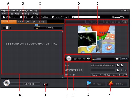Switch to the メニューの環境設定 tab
The image size is (133, 110).
click(x=24, y=22)
